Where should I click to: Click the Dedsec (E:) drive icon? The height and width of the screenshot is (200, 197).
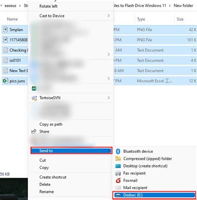(118, 195)
